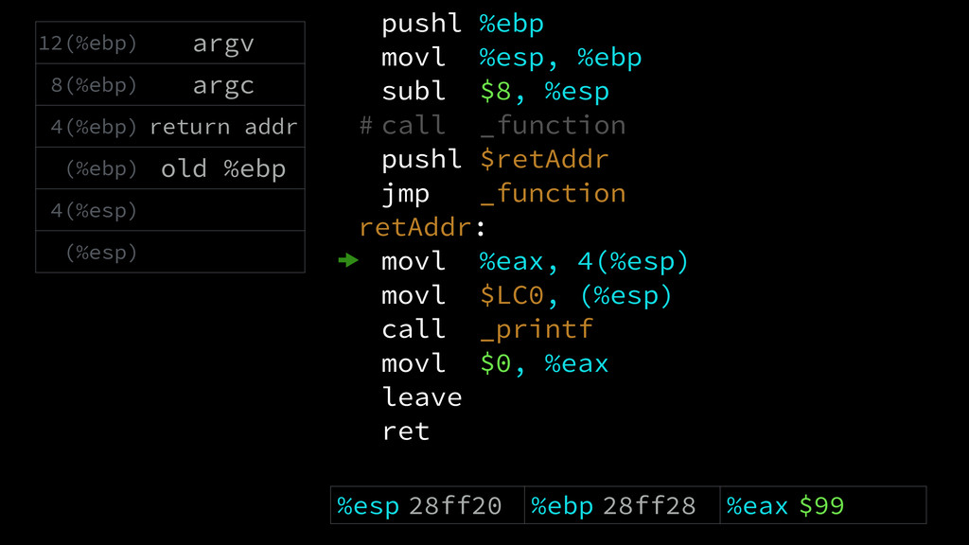Click the jmp _function instruction

click(x=503, y=193)
